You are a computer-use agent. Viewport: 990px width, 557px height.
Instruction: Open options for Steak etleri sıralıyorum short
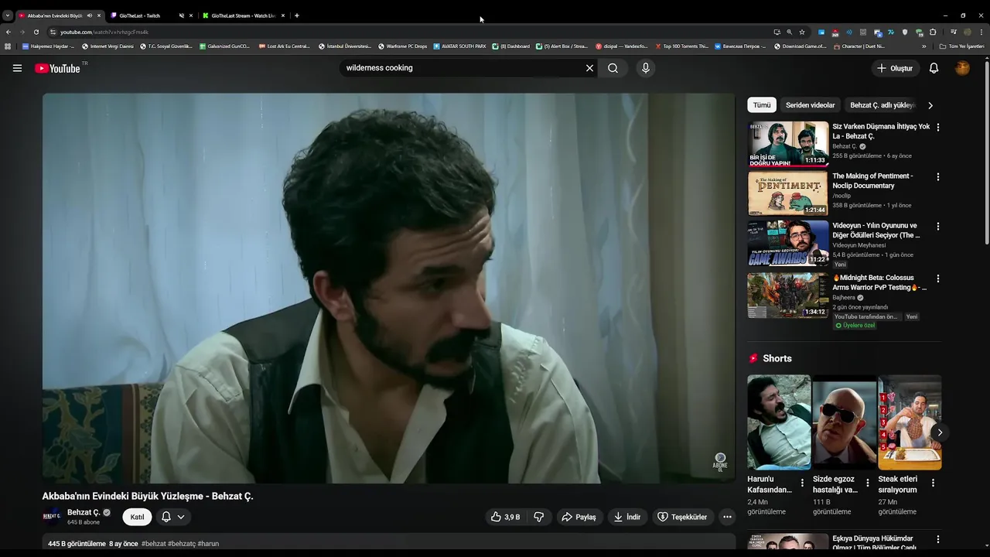click(933, 483)
